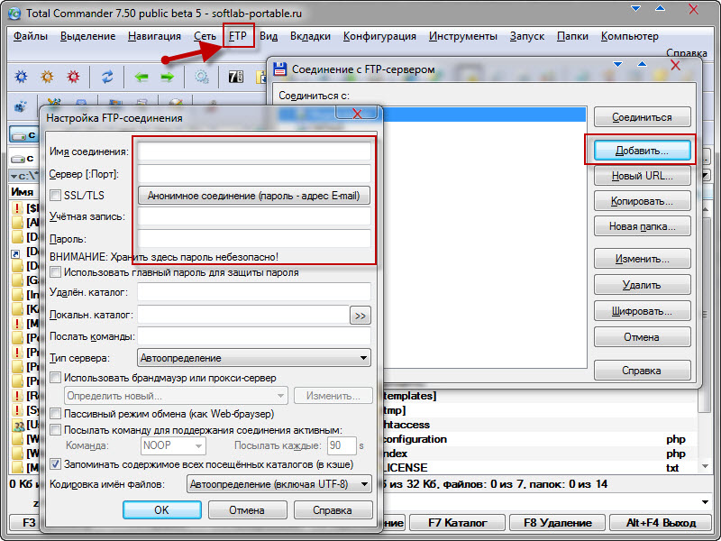Open the Папки menu

point(572,36)
